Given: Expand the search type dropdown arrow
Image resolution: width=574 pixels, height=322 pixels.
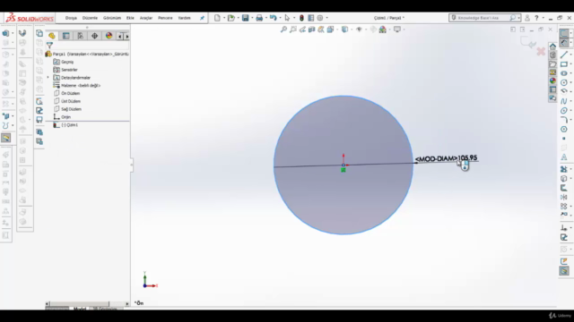Looking at the screenshot, I should (518, 18).
